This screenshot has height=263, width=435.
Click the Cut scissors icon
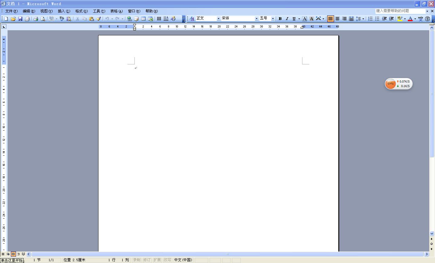77,19
